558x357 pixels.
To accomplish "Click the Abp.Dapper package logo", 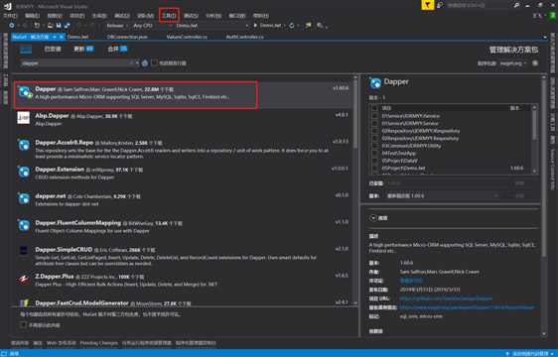I will (24, 117).
